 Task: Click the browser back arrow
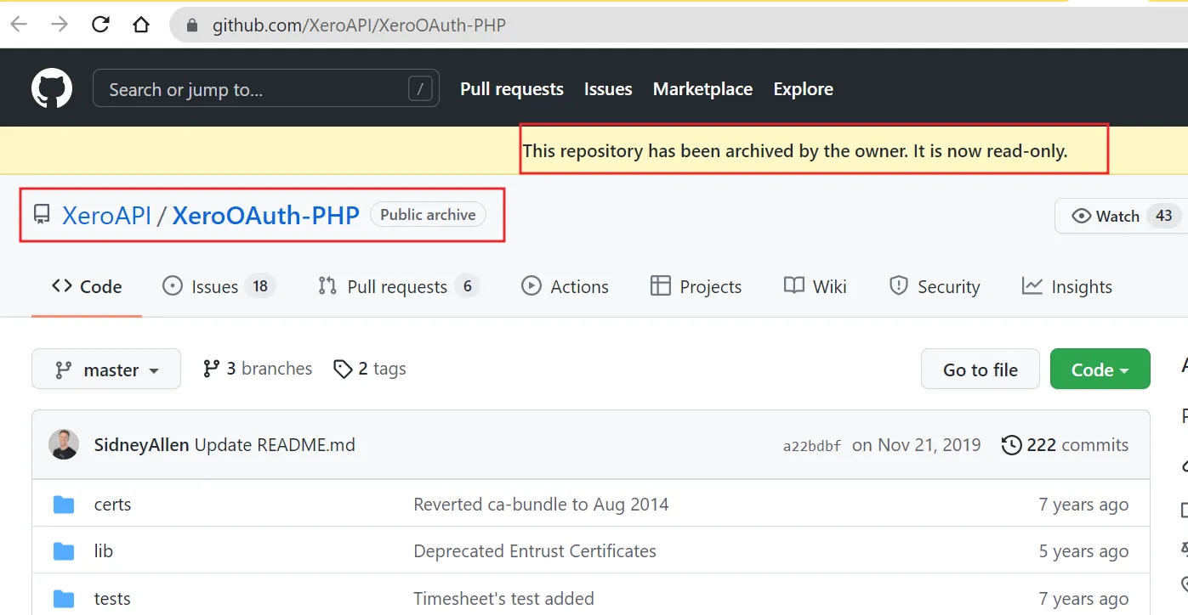(x=19, y=25)
